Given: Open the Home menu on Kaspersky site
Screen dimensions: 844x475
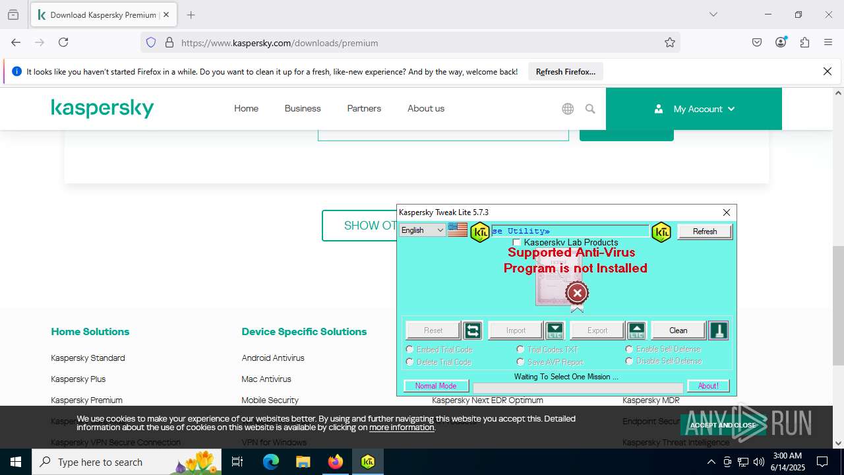Looking at the screenshot, I should tap(246, 108).
